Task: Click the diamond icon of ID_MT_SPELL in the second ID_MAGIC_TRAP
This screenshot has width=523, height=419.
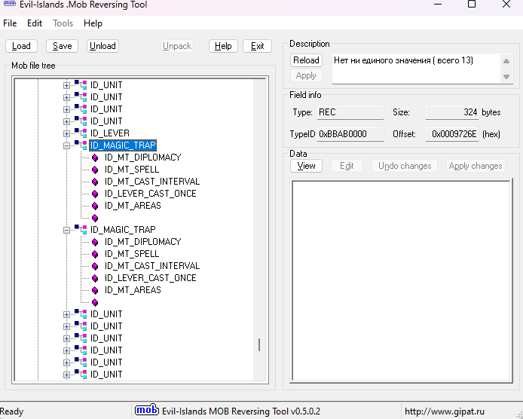Action: [x=95, y=254]
